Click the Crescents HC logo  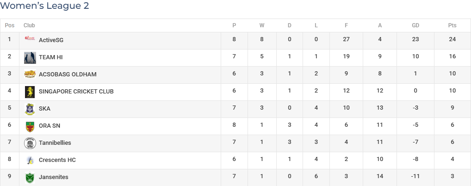click(30, 161)
